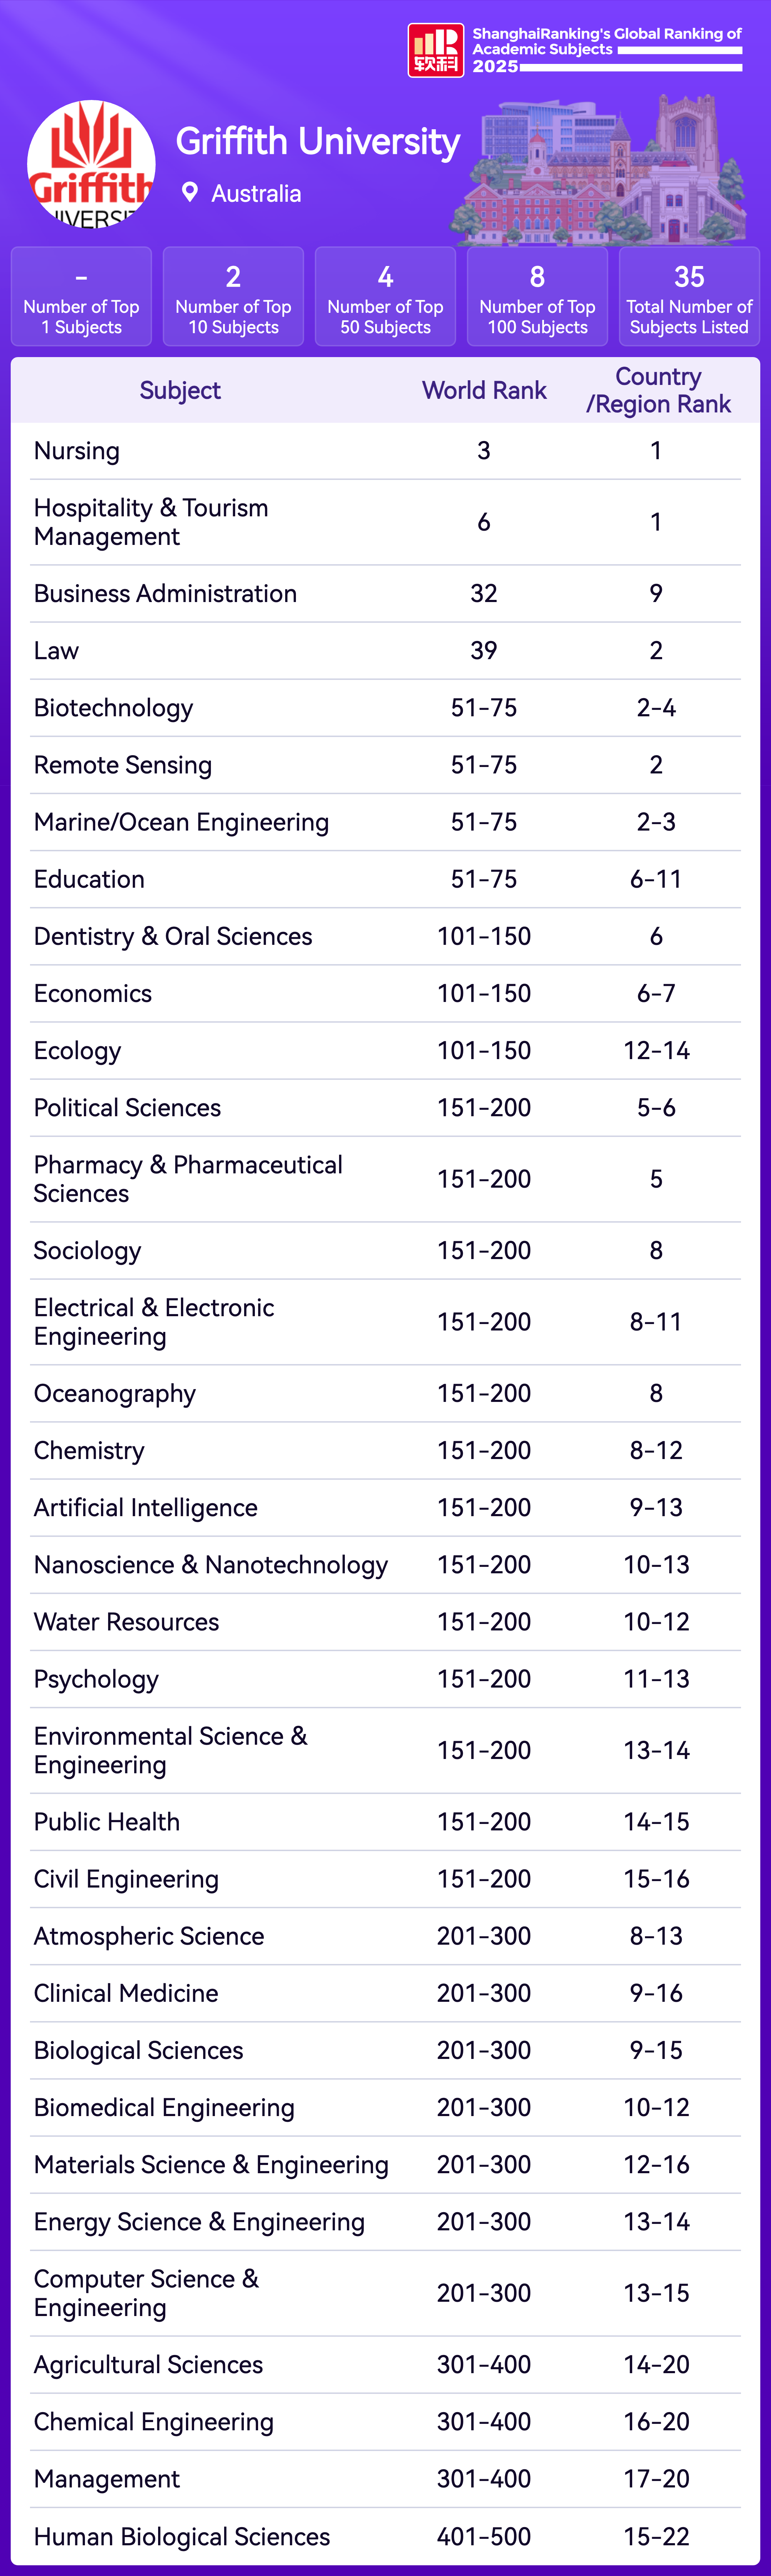Viewport: 771px width, 2576px height.
Task: Click the Subject column header
Action: tap(180, 390)
